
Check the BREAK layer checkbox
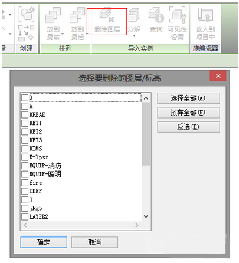coord(25,114)
